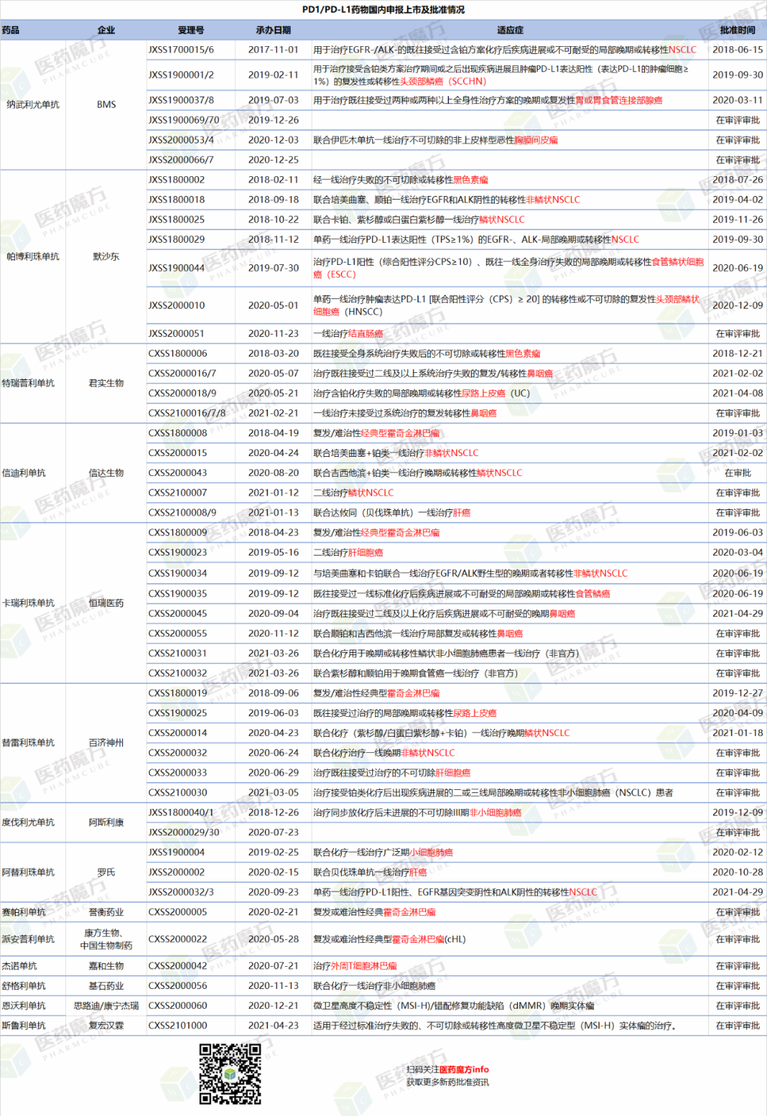The image size is (767, 1116).
Task: Click acceptance number 'JXSS1900001/2'
Action: coord(181,75)
